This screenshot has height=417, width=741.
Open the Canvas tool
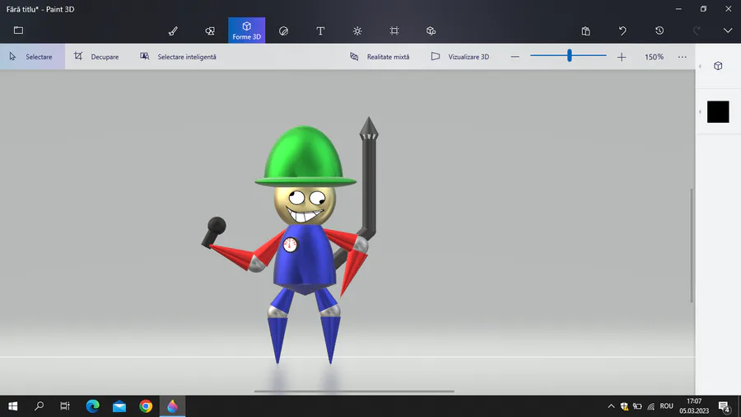point(394,30)
